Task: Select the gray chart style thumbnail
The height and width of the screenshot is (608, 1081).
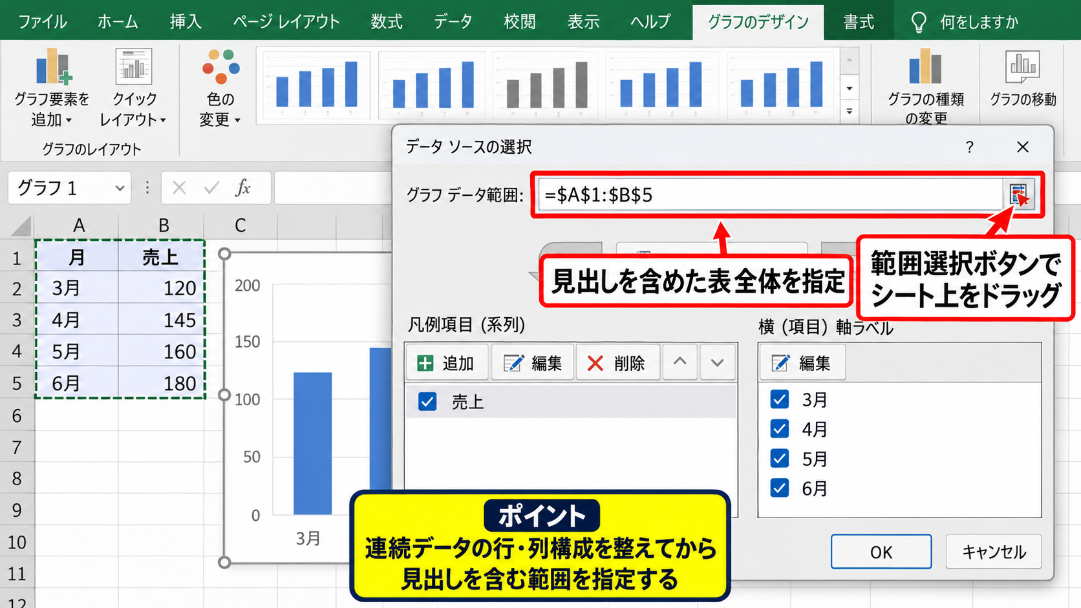Action: pyautogui.click(x=546, y=85)
